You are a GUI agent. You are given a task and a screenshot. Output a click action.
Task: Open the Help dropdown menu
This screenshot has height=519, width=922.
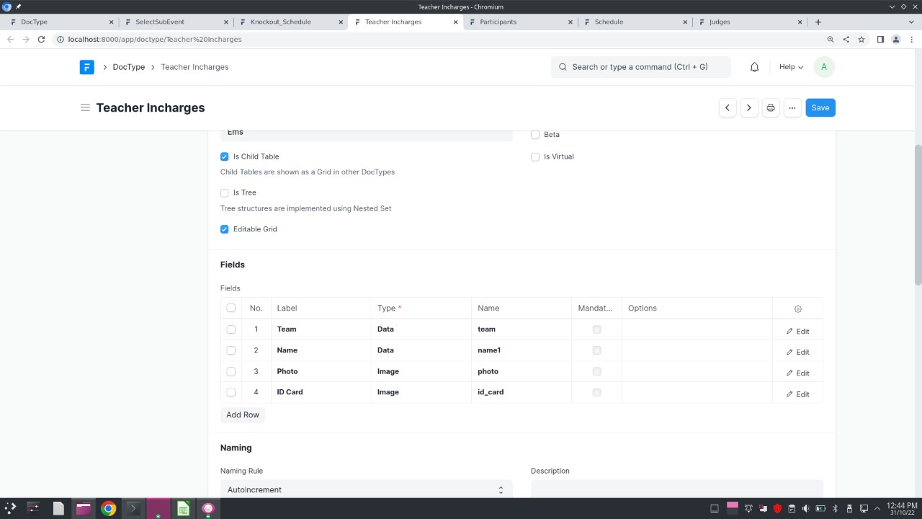[x=791, y=67]
